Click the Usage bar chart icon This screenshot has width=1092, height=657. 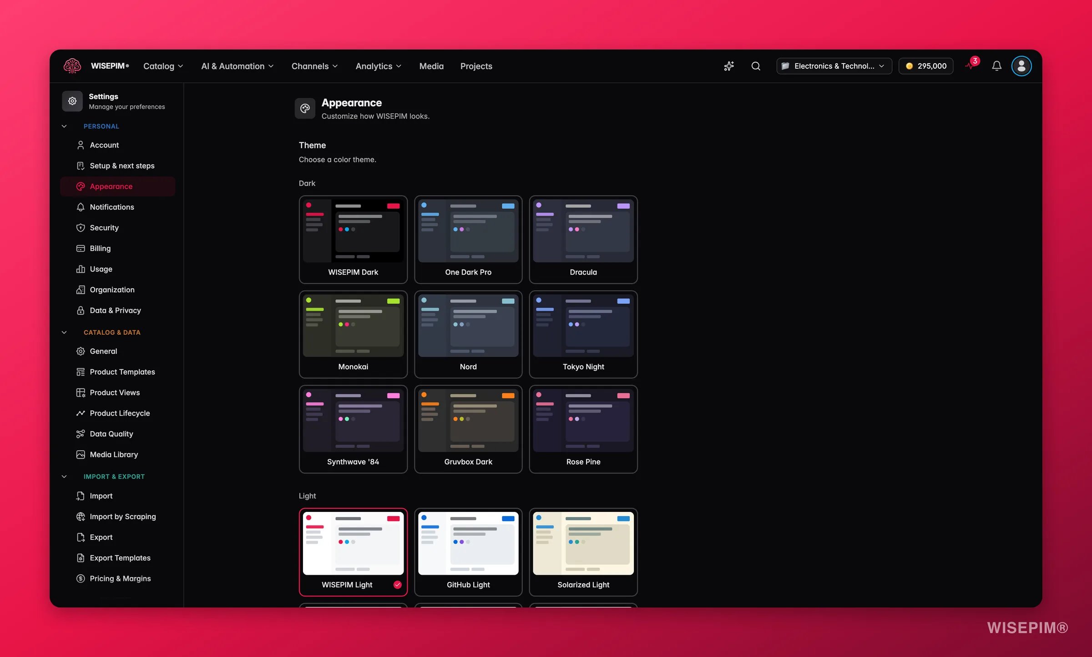[x=81, y=269]
